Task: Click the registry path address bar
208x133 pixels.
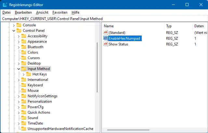Action: (104, 19)
